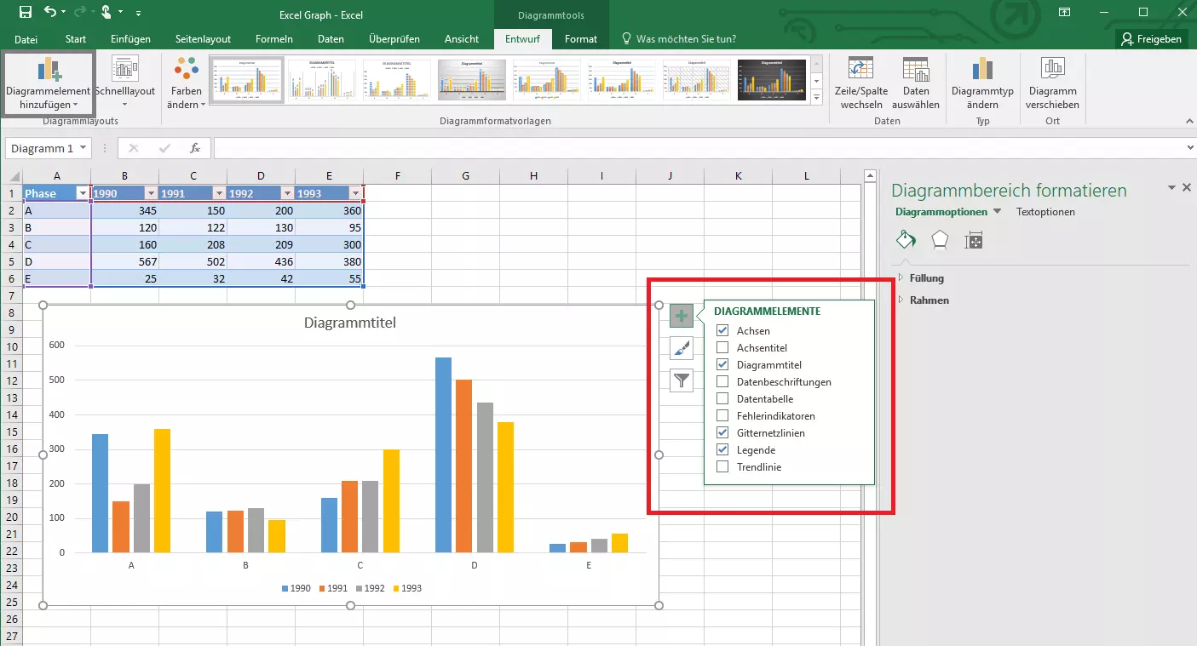Open chart filter funnel button
Viewport: 1197px width, 646px height.
pos(681,380)
